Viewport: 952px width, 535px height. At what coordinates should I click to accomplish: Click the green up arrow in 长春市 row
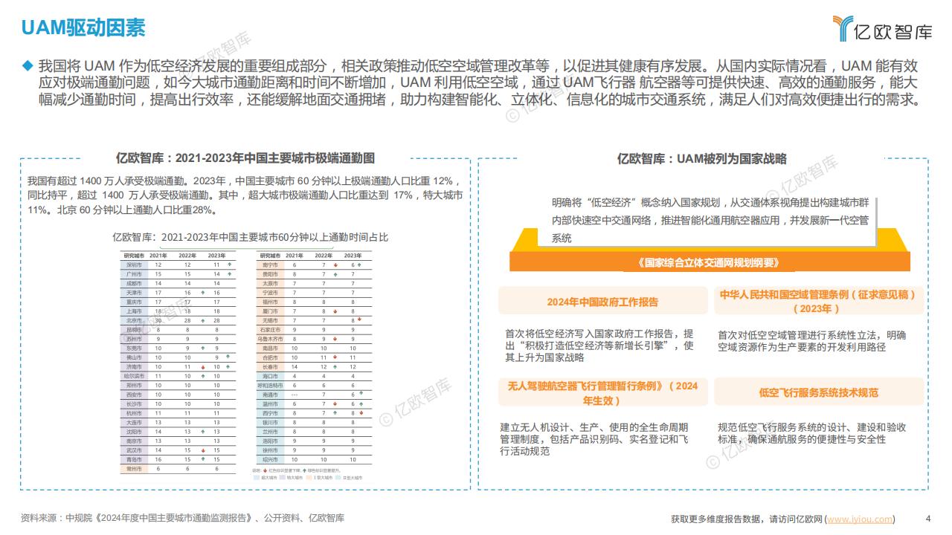[x=335, y=367]
